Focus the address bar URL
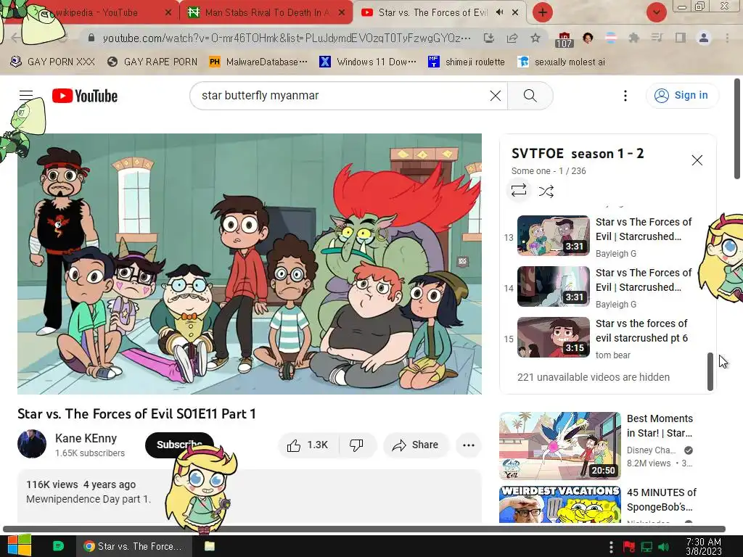743x557 pixels. click(x=287, y=38)
